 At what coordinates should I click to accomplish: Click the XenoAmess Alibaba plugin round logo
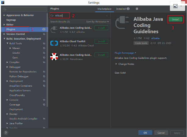coord(54,57)
